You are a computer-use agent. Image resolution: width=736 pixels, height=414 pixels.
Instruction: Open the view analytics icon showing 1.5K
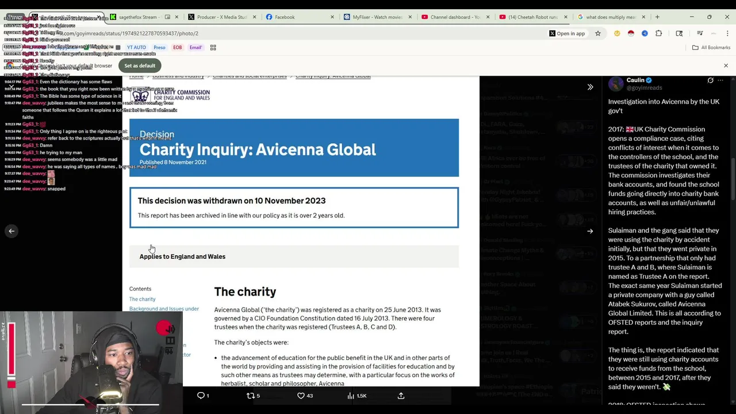(351, 396)
